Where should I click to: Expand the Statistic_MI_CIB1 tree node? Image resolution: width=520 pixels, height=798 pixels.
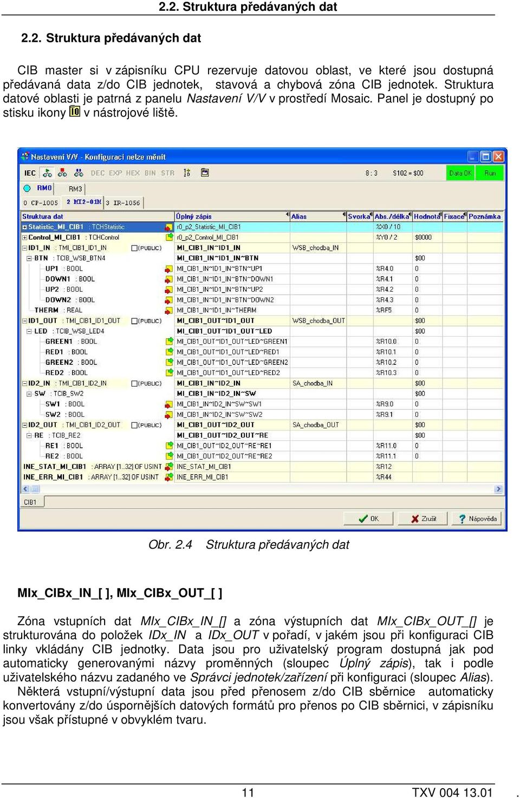click(x=25, y=227)
